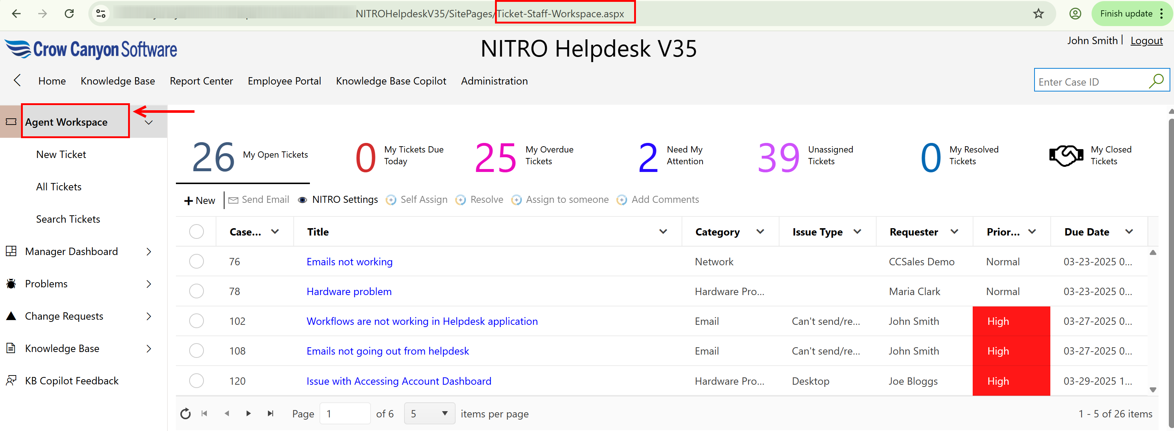This screenshot has height=431, width=1174.
Task: Go to last page using pager icon
Action: [270, 413]
